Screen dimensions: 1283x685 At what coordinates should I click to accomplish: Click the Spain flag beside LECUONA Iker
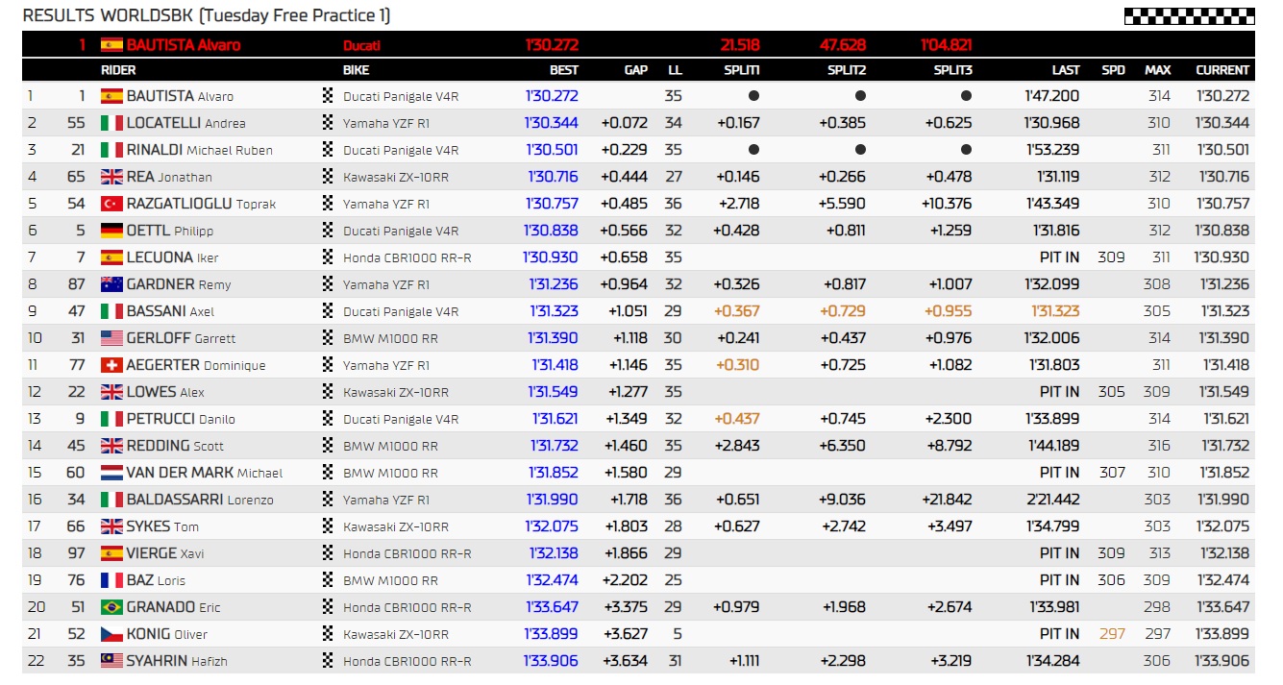click(111, 257)
